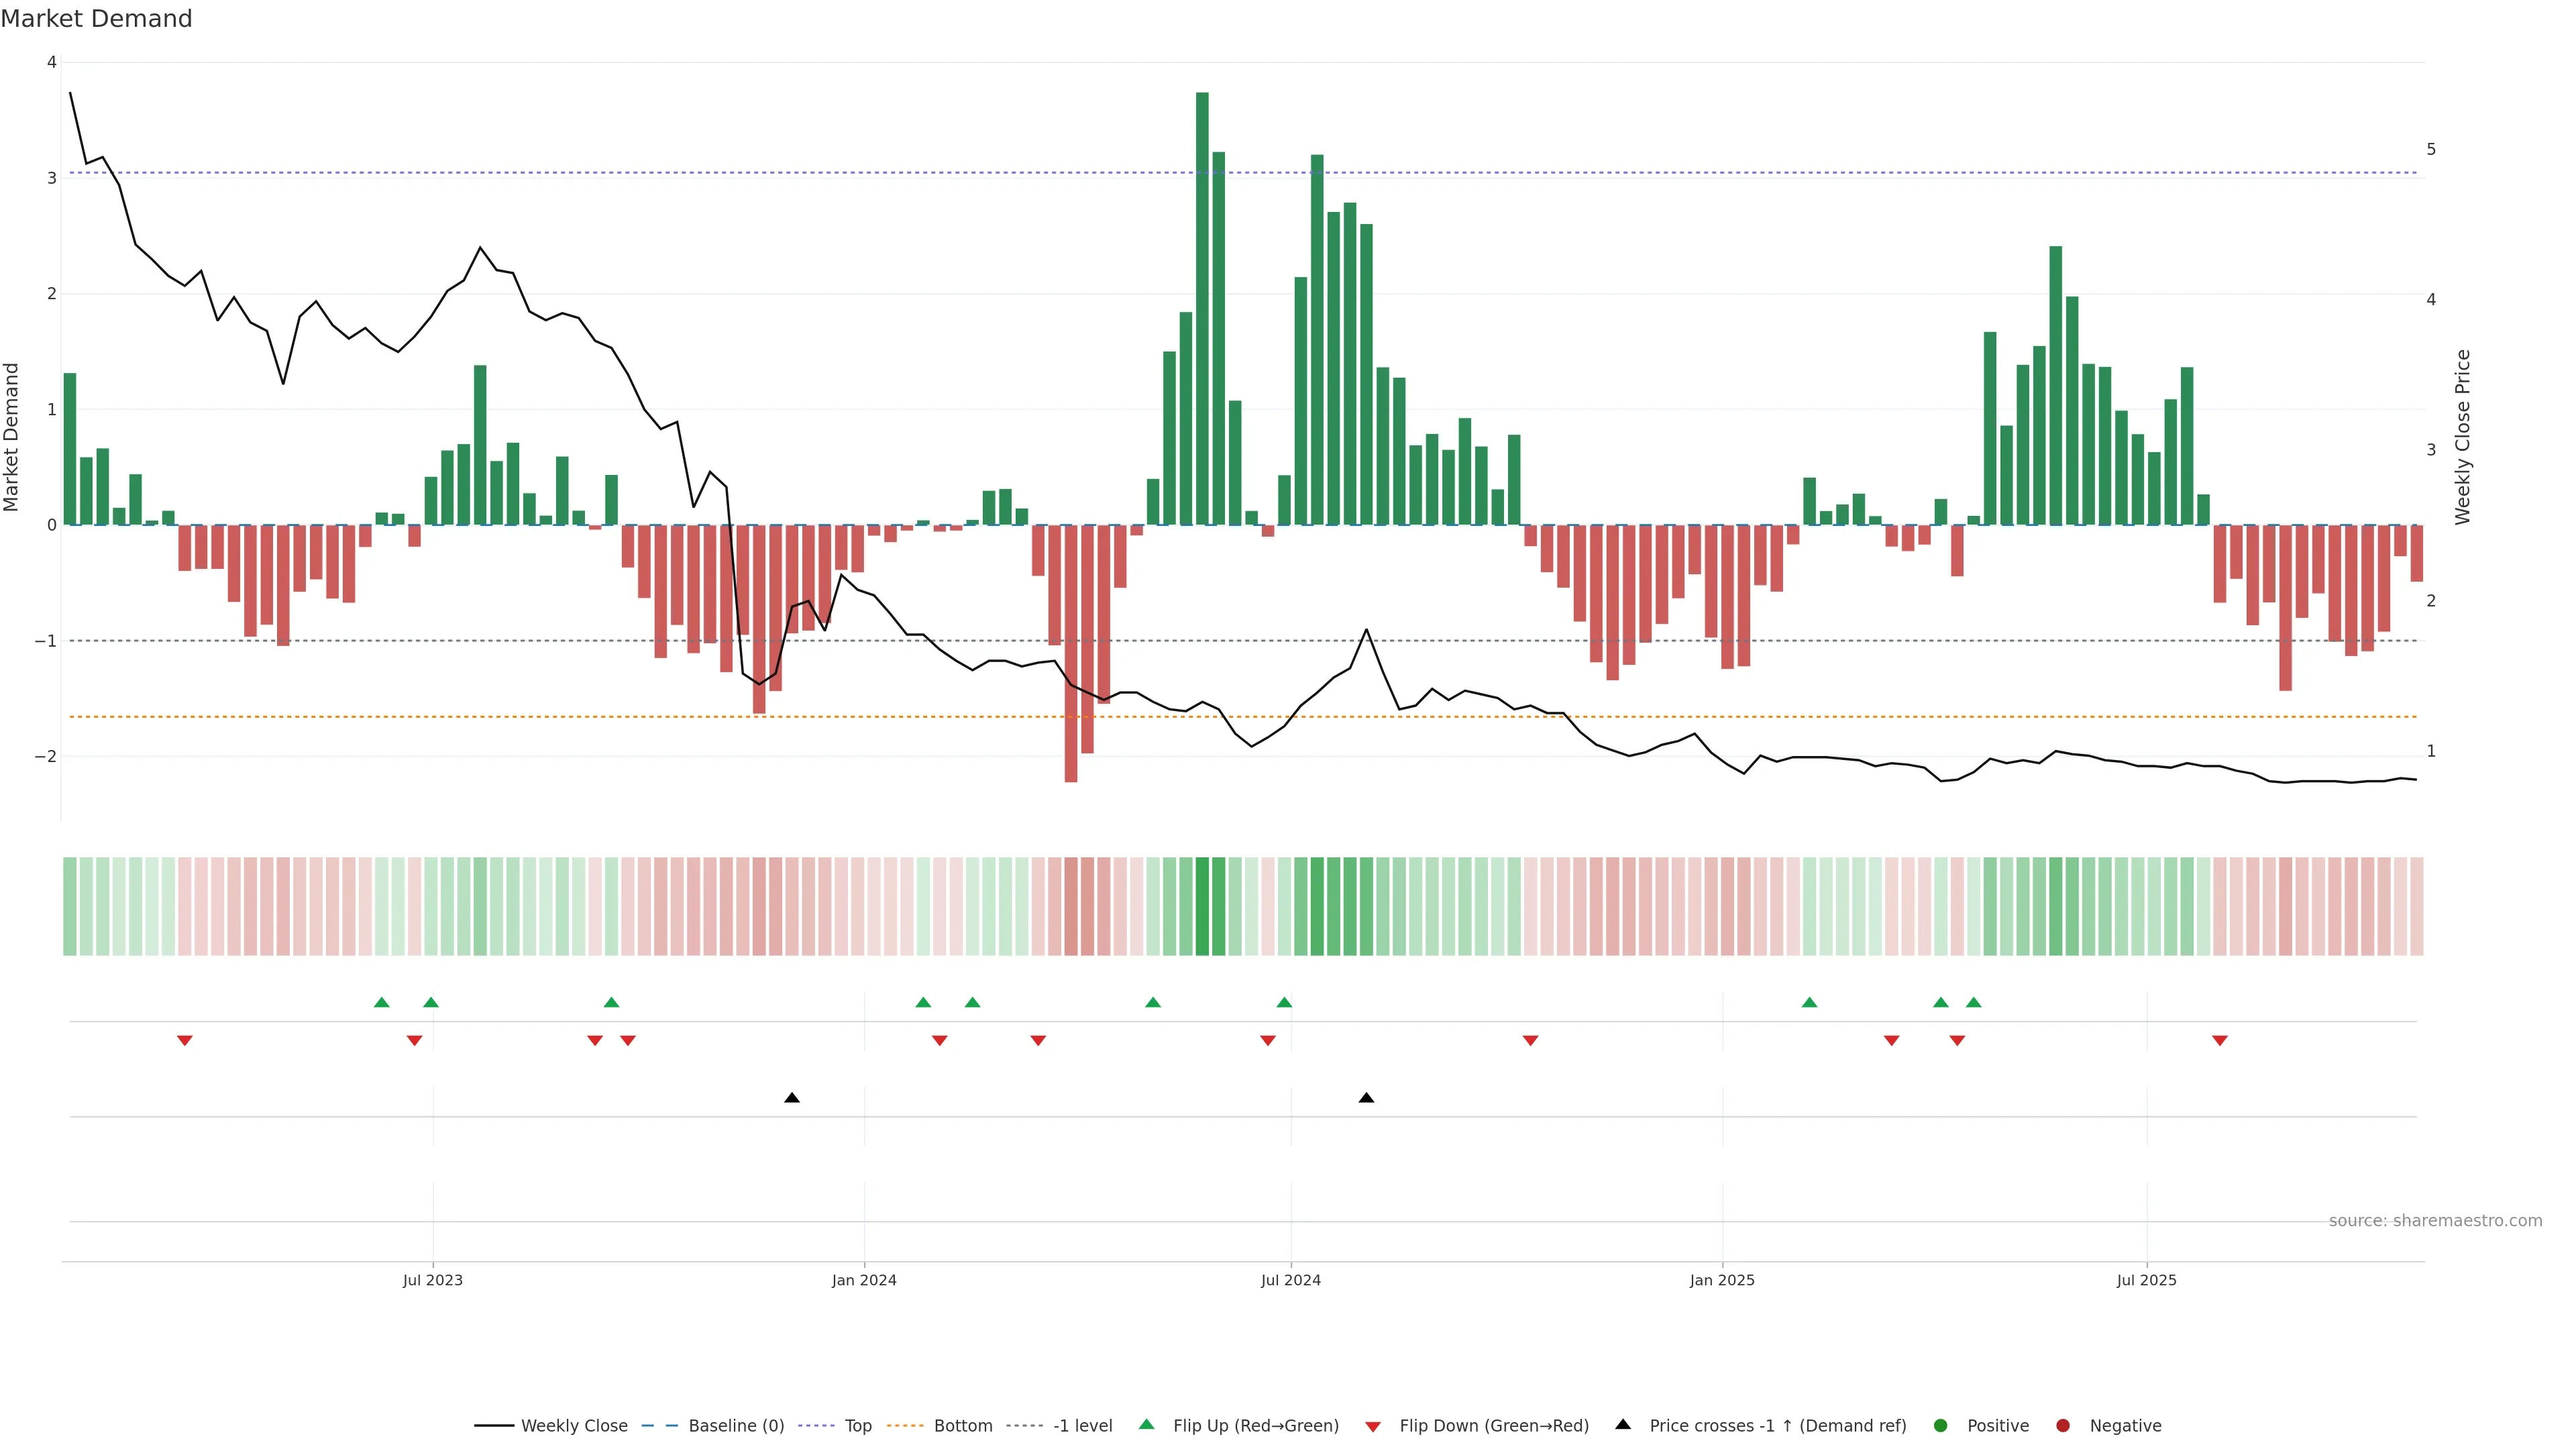2576x1449 pixels.
Task: Click the Bottom legend entry
Action: 962,1426
